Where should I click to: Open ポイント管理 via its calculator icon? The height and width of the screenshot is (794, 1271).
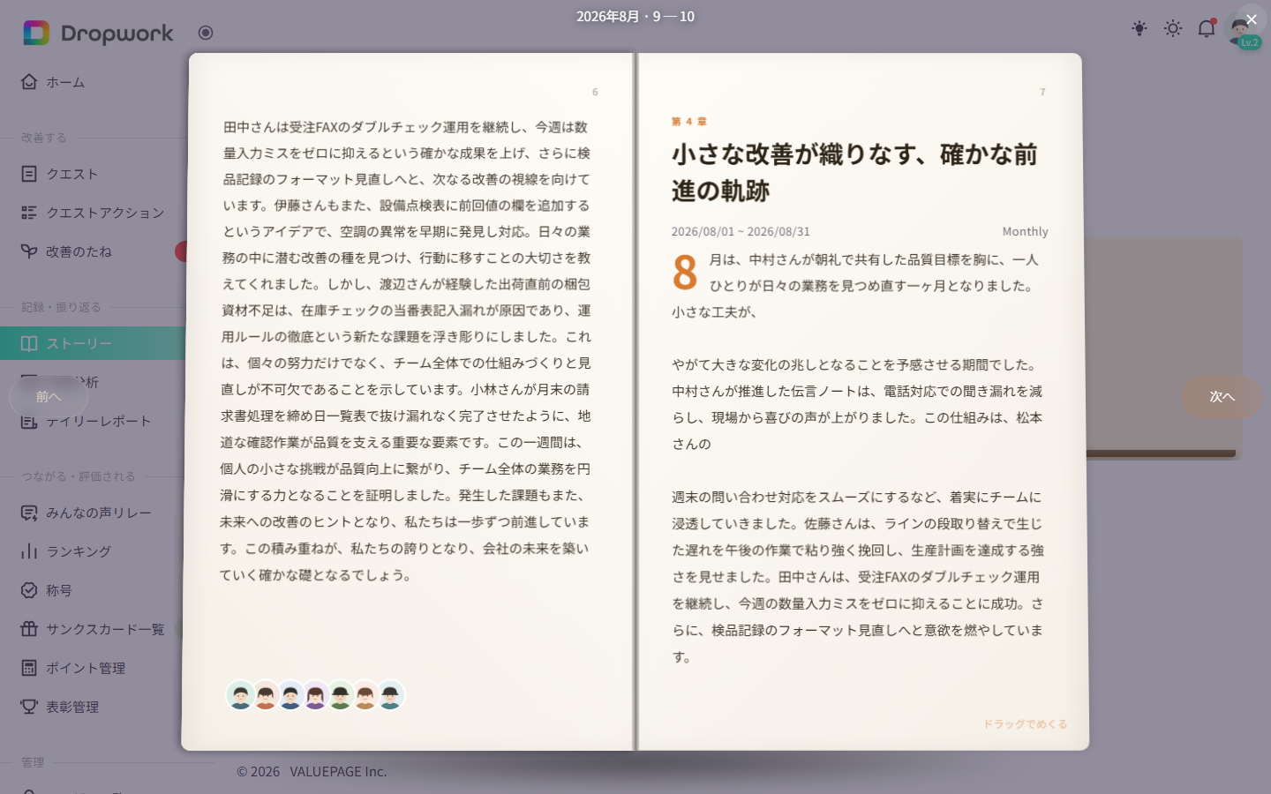29,668
